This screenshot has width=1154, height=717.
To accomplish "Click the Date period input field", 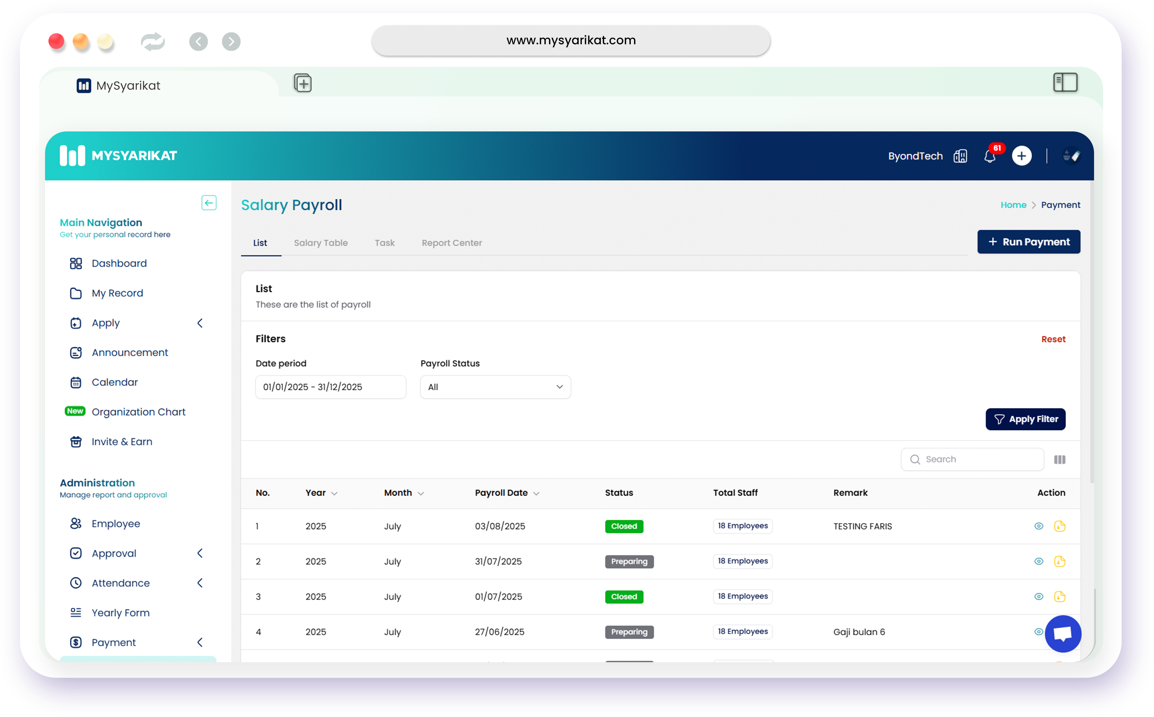I will [x=331, y=387].
